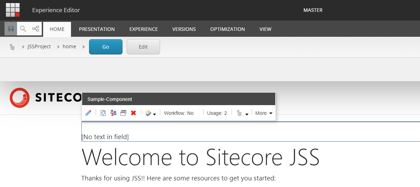Select the VIEW tab
Screen dimensions: 420x187
[x=266, y=29]
